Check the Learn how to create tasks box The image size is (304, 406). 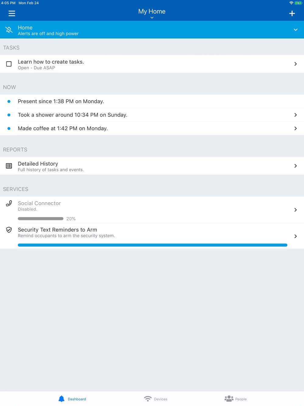(x=9, y=64)
